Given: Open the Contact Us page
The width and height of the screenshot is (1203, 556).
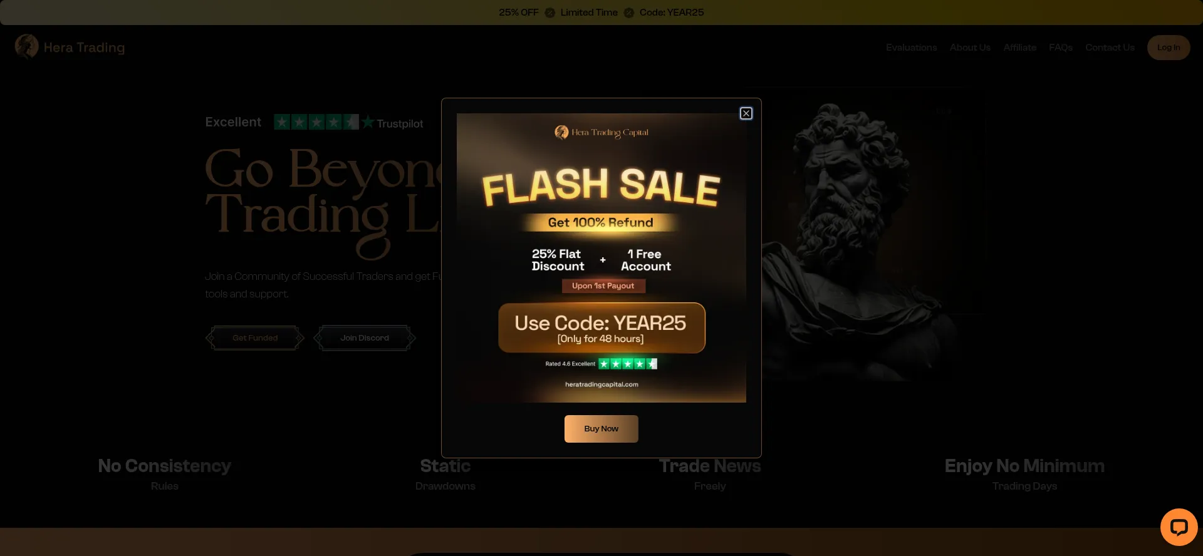Looking at the screenshot, I should point(1110,48).
